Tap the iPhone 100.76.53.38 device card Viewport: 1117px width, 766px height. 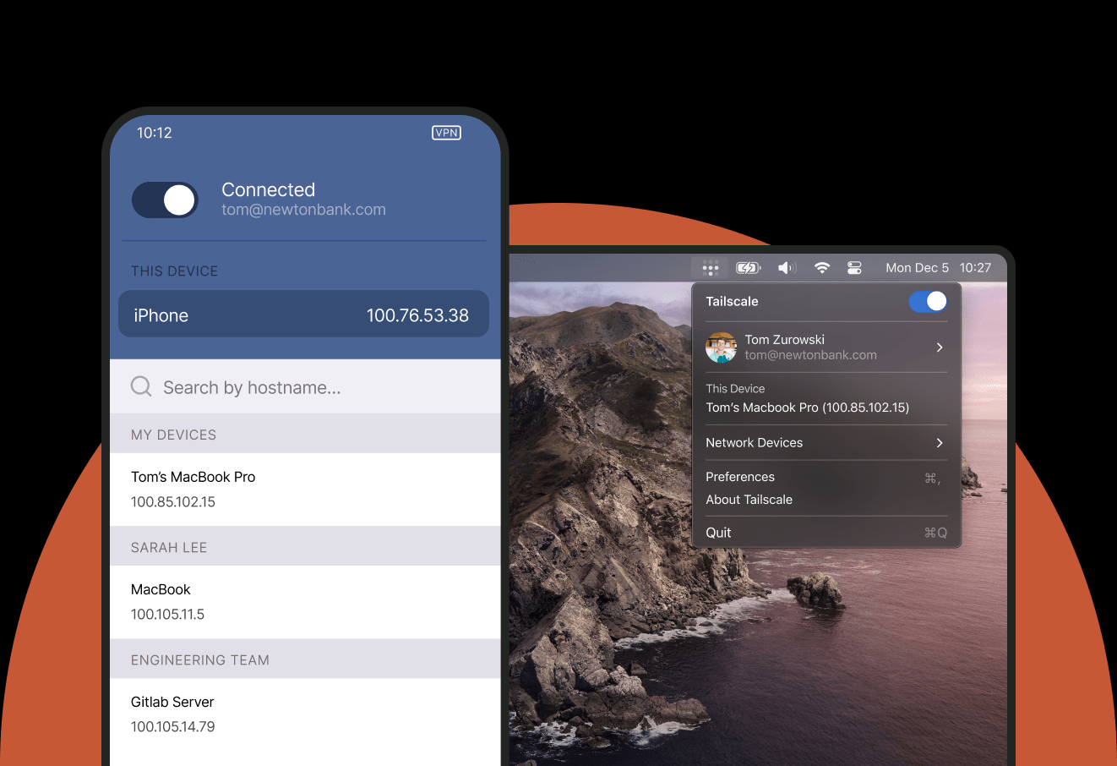coord(303,315)
